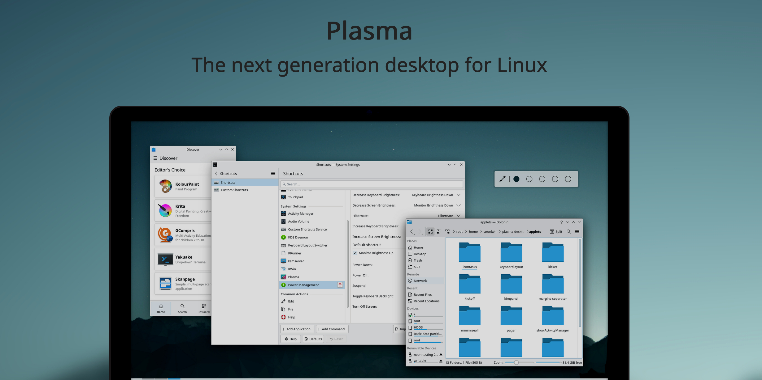Select HDD3 in Dolphin devices
The height and width of the screenshot is (380, 762).
(425, 327)
